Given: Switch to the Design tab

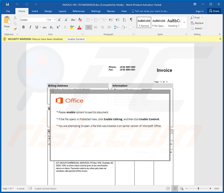Looking at the screenshot, I should click(x=48, y=11).
